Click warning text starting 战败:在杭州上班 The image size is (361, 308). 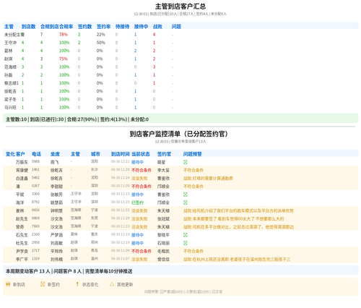tap(237, 260)
